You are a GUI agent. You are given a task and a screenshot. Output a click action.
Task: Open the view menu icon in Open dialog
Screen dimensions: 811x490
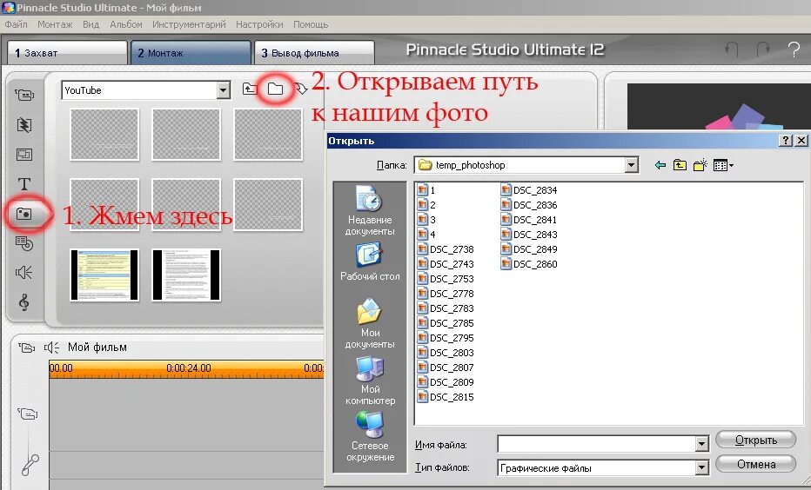pos(723,165)
